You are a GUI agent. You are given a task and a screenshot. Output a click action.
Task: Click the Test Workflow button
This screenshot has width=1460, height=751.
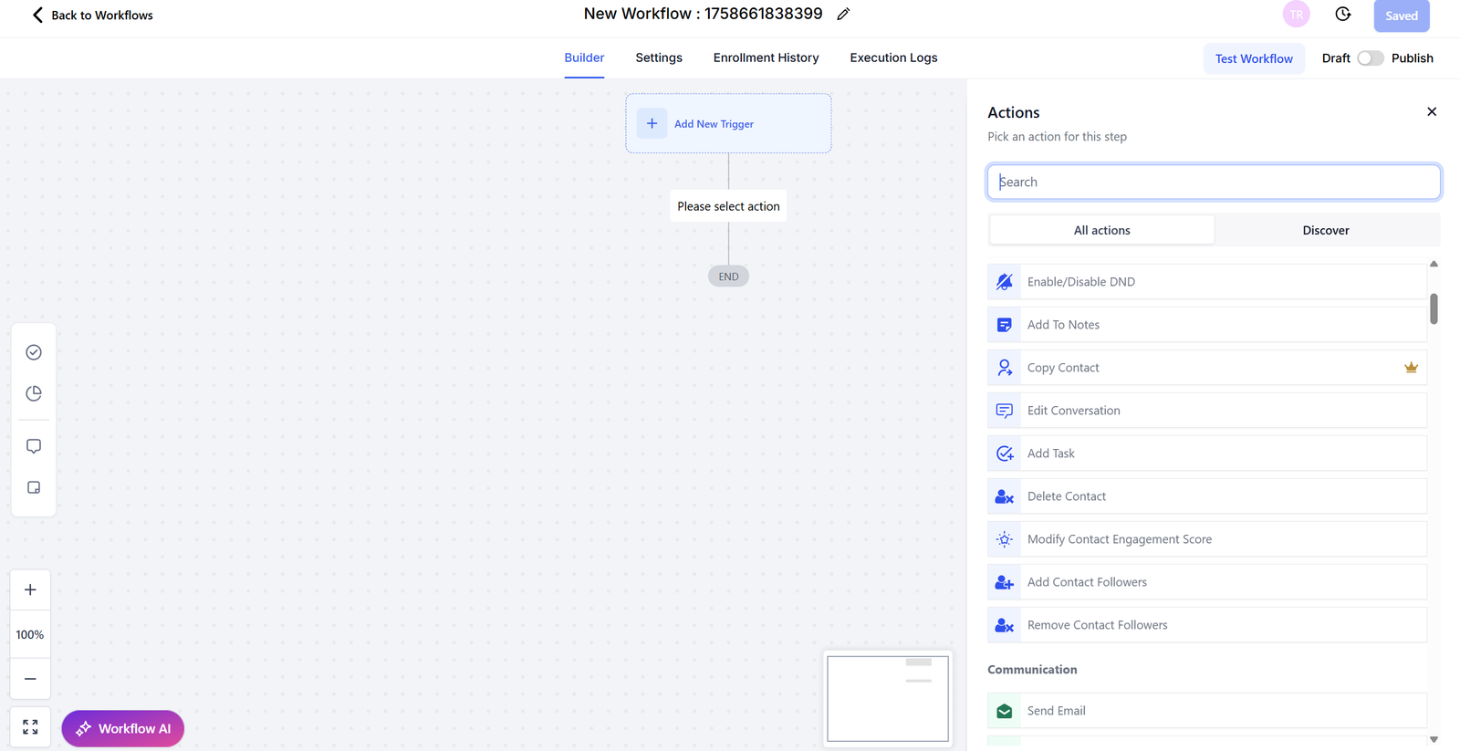(1254, 58)
